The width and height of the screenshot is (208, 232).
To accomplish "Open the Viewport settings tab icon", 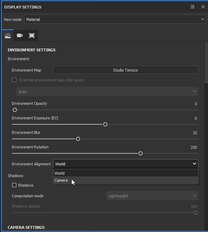I will pyautogui.click(x=32, y=36).
